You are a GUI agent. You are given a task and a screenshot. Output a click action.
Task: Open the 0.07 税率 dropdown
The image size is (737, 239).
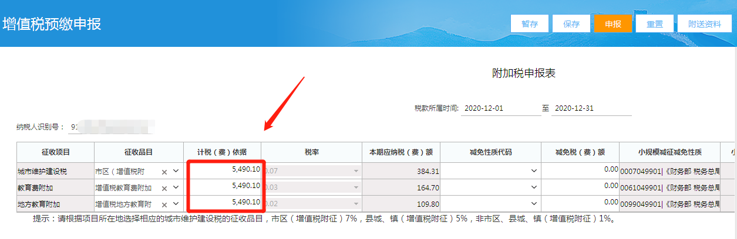(355, 171)
